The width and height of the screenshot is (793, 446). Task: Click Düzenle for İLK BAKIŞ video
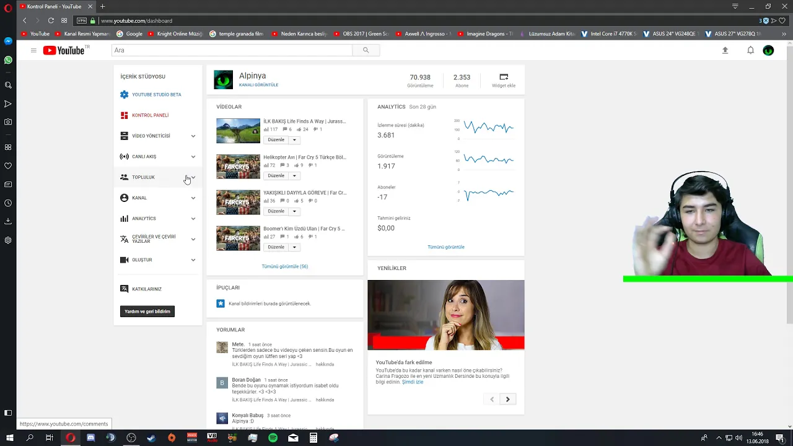point(276,140)
